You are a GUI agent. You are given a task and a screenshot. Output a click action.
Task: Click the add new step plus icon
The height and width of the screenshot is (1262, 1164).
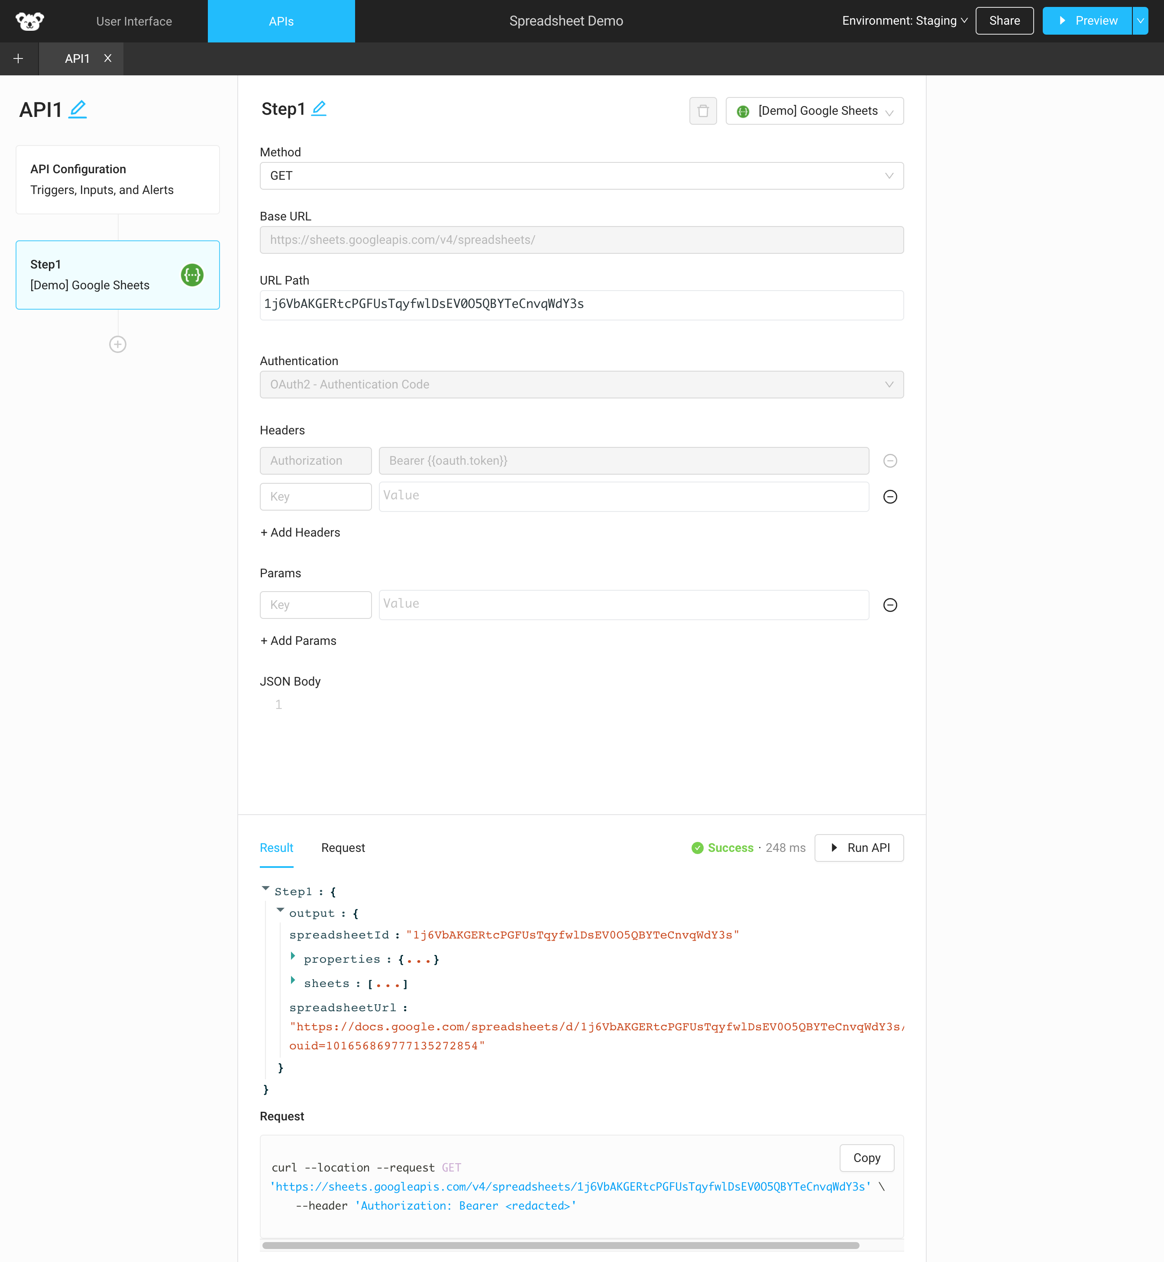tap(118, 344)
